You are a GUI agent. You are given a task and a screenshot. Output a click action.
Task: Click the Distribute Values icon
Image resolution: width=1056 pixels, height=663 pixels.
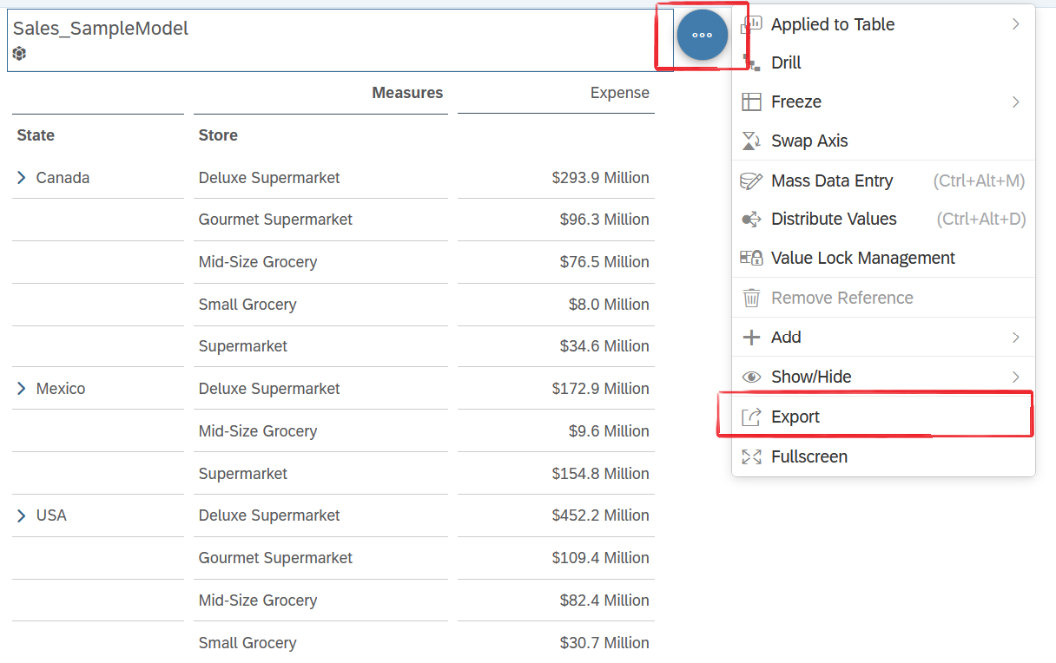[x=752, y=219]
